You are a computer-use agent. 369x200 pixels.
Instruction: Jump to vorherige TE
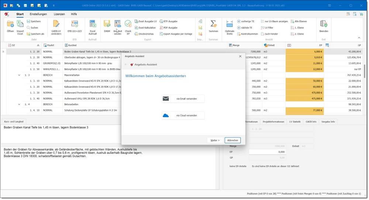pos(246,21)
